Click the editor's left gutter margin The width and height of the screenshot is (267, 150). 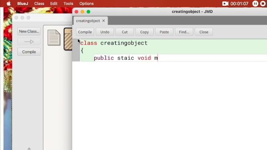click(x=76, y=50)
